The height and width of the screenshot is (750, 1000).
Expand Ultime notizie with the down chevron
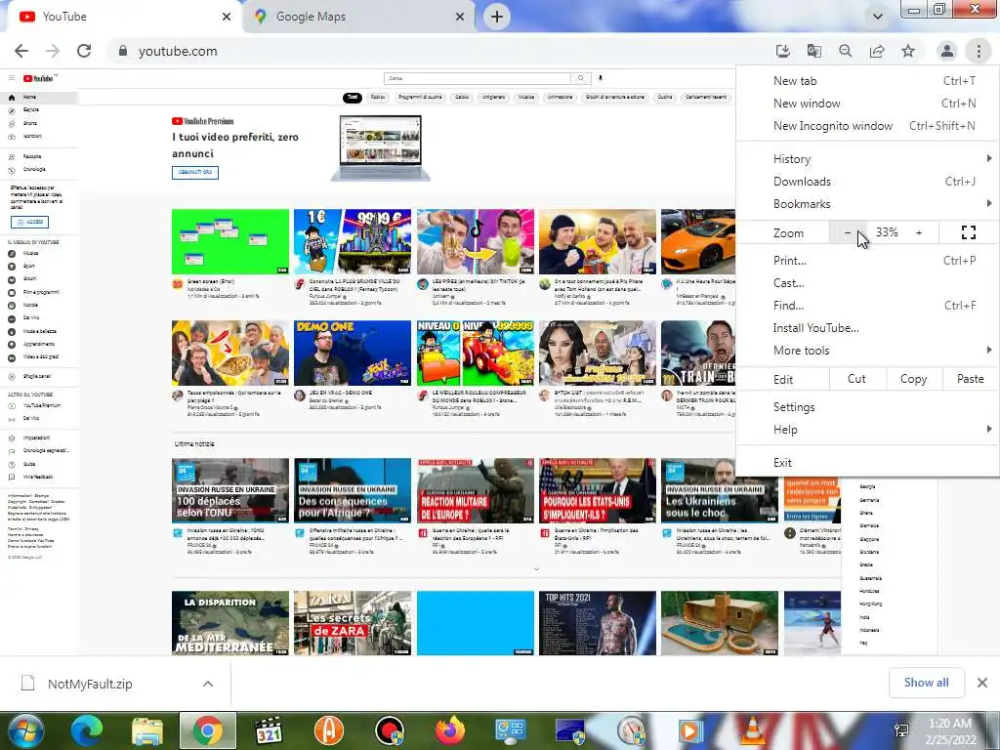pyautogui.click(x=536, y=569)
